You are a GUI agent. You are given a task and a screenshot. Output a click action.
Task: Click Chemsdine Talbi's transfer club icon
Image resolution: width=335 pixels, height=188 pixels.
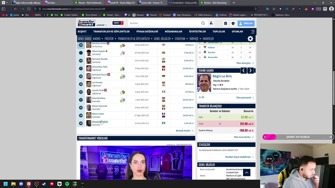[x=122, y=69]
